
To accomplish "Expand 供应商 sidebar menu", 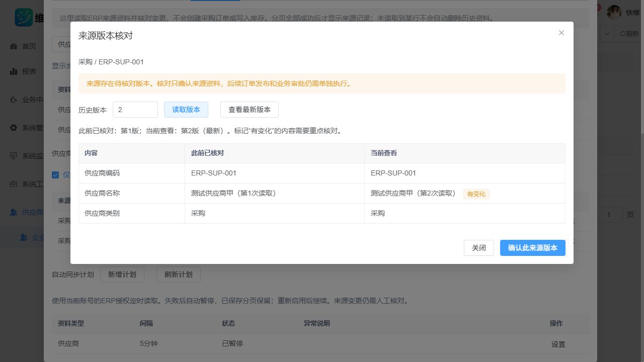I will click(28, 212).
